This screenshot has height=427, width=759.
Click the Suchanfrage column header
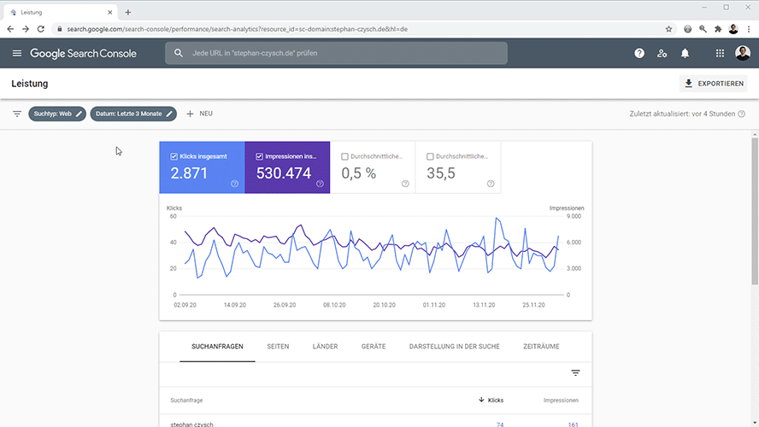[x=186, y=401]
